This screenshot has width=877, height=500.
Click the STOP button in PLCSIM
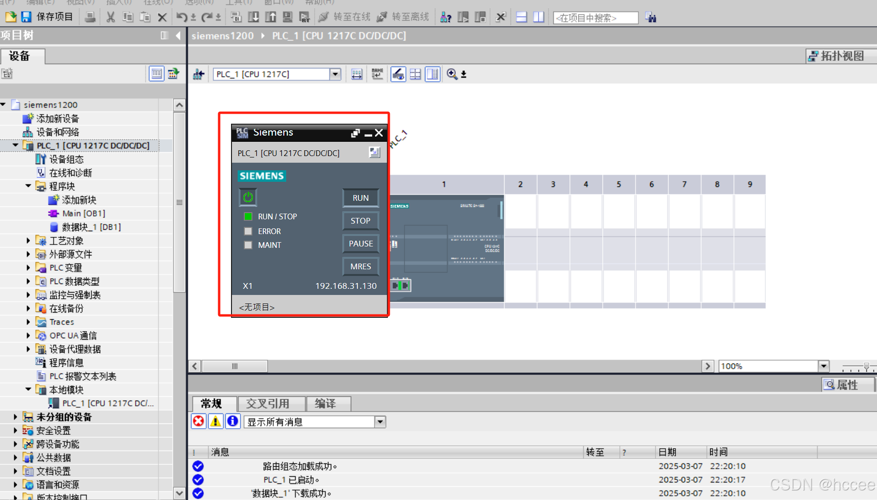[361, 221]
